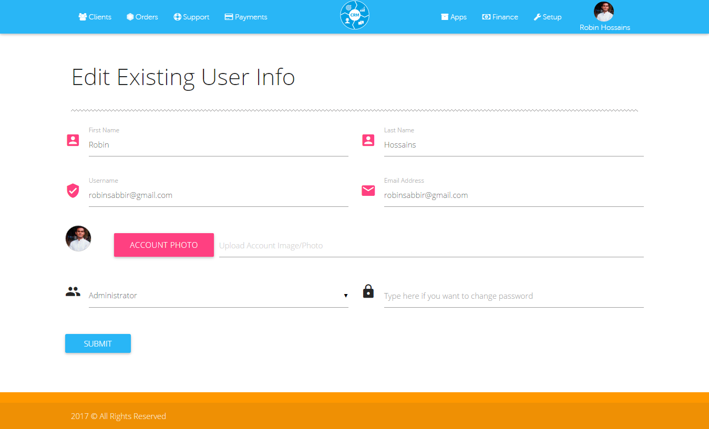Click the CRM logo in the header center
The image size is (709, 429).
tap(355, 15)
